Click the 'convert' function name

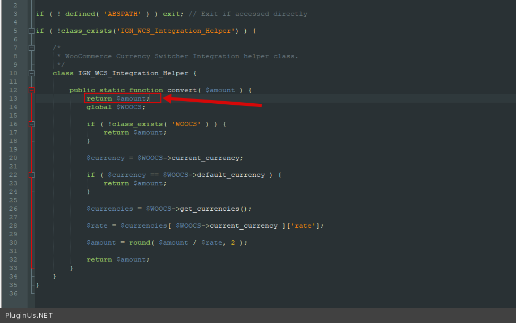[181, 90]
